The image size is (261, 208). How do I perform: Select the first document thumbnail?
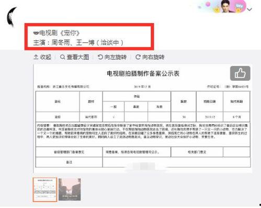45,190
